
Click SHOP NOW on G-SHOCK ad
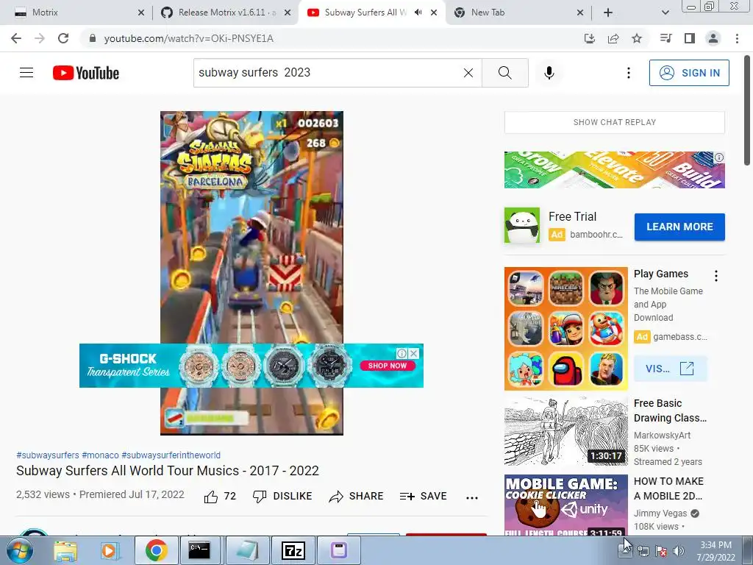click(x=387, y=366)
